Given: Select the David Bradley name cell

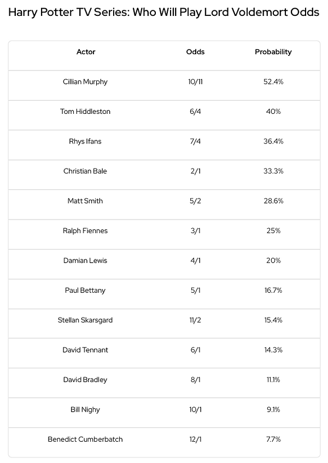Looking at the screenshot, I should pyautogui.click(x=85, y=380).
